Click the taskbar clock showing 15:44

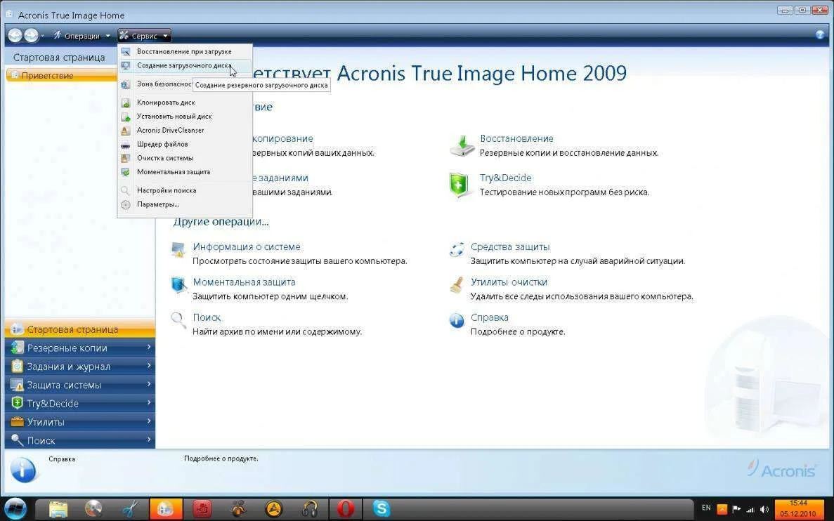[798, 509]
